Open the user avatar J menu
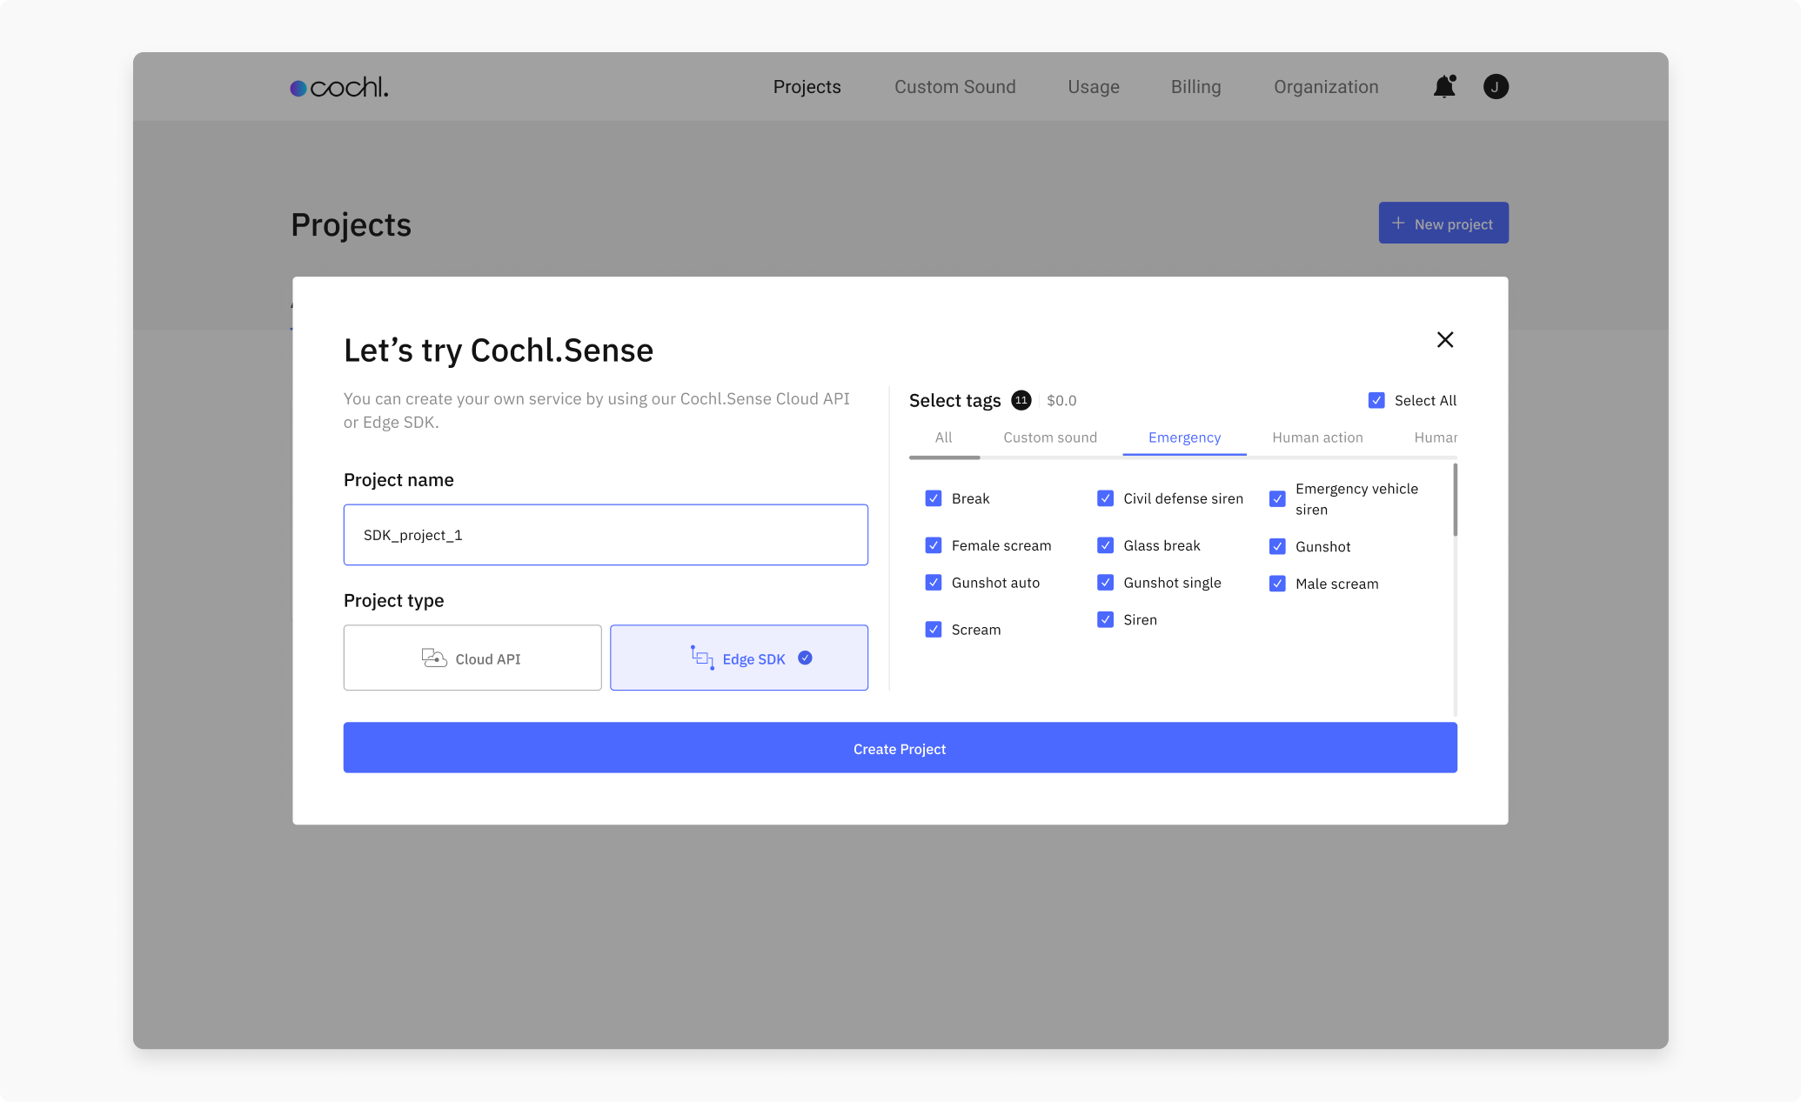Viewport: 1801px width, 1102px height. click(x=1495, y=86)
